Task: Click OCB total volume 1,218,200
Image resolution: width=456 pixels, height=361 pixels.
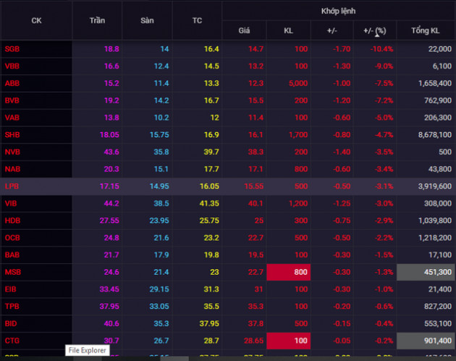Action: [435, 238]
